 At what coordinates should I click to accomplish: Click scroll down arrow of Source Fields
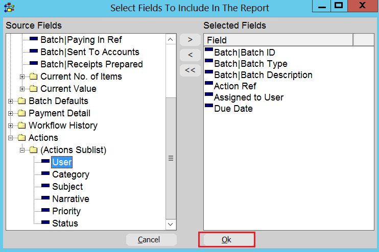click(x=171, y=224)
